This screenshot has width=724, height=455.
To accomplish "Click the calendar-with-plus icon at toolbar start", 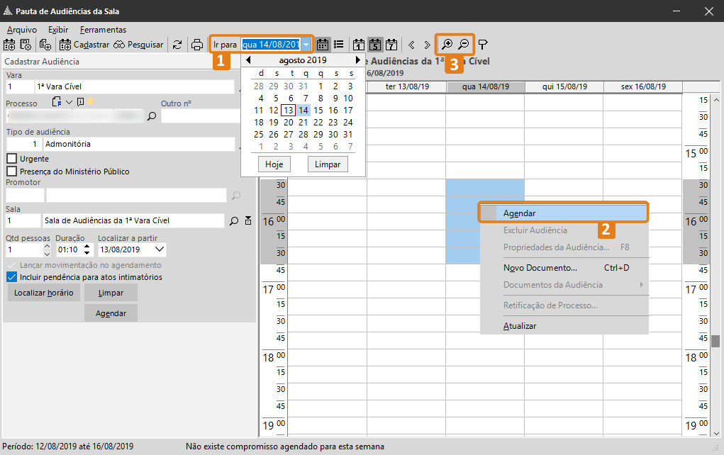I will tap(9, 45).
